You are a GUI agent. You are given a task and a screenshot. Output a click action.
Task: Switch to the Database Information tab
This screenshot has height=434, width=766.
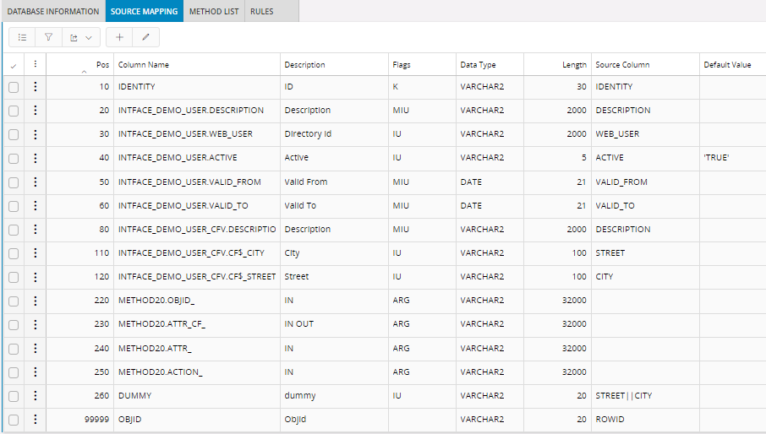click(x=53, y=11)
